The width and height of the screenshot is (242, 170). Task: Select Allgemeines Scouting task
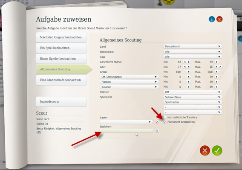coord(64,69)
